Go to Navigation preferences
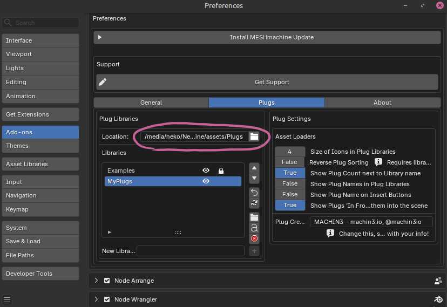447x307 pixels. coord(40,195)
